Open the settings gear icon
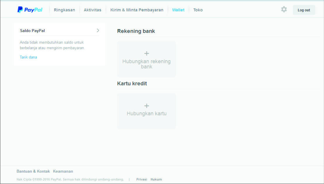This screenshot has height=184, width=324. tap(284, 9)
